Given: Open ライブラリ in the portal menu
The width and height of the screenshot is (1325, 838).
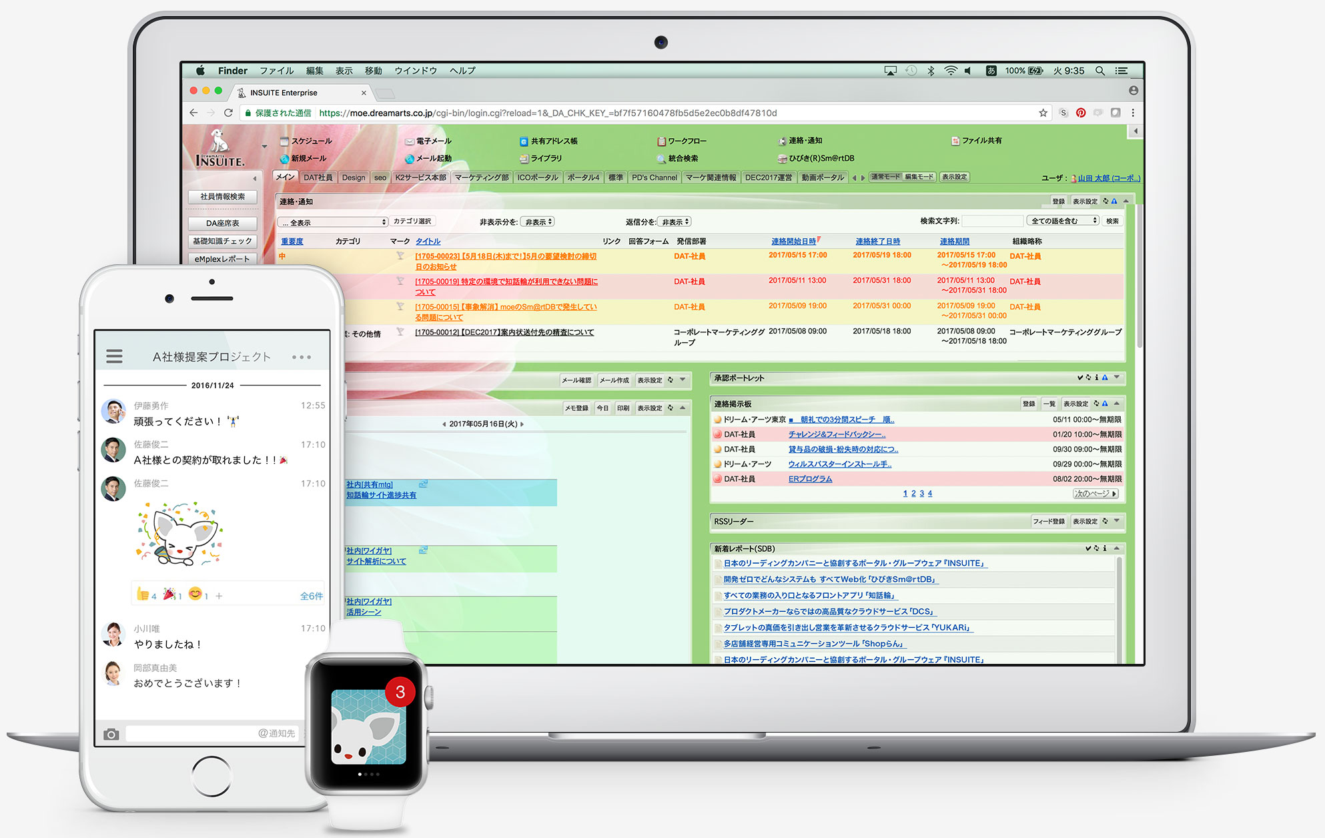Looking at the screenshot, I should tap(541, 158).
